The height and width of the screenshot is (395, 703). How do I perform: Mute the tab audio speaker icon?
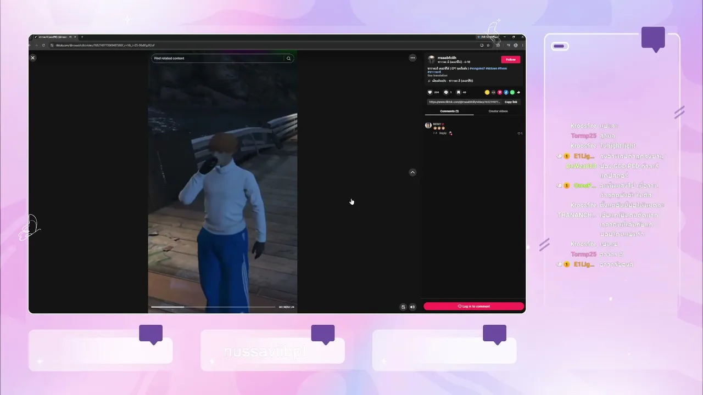(70, 37)
